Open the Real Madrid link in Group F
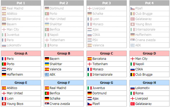The height and width of the screenshot is (107, 170). 58,88
